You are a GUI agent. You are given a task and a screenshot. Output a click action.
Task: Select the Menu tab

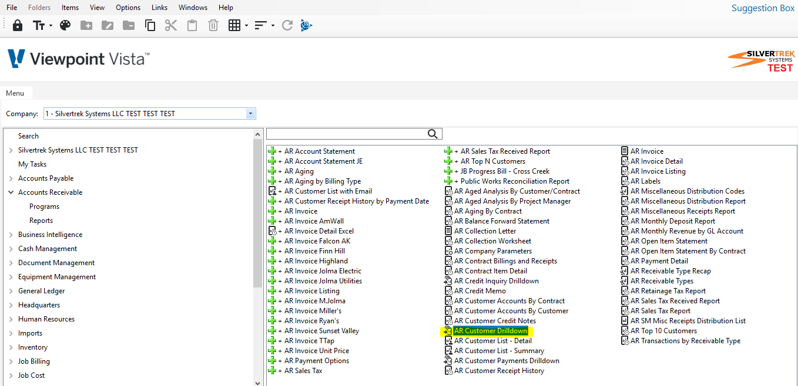[x=15, y=93]
